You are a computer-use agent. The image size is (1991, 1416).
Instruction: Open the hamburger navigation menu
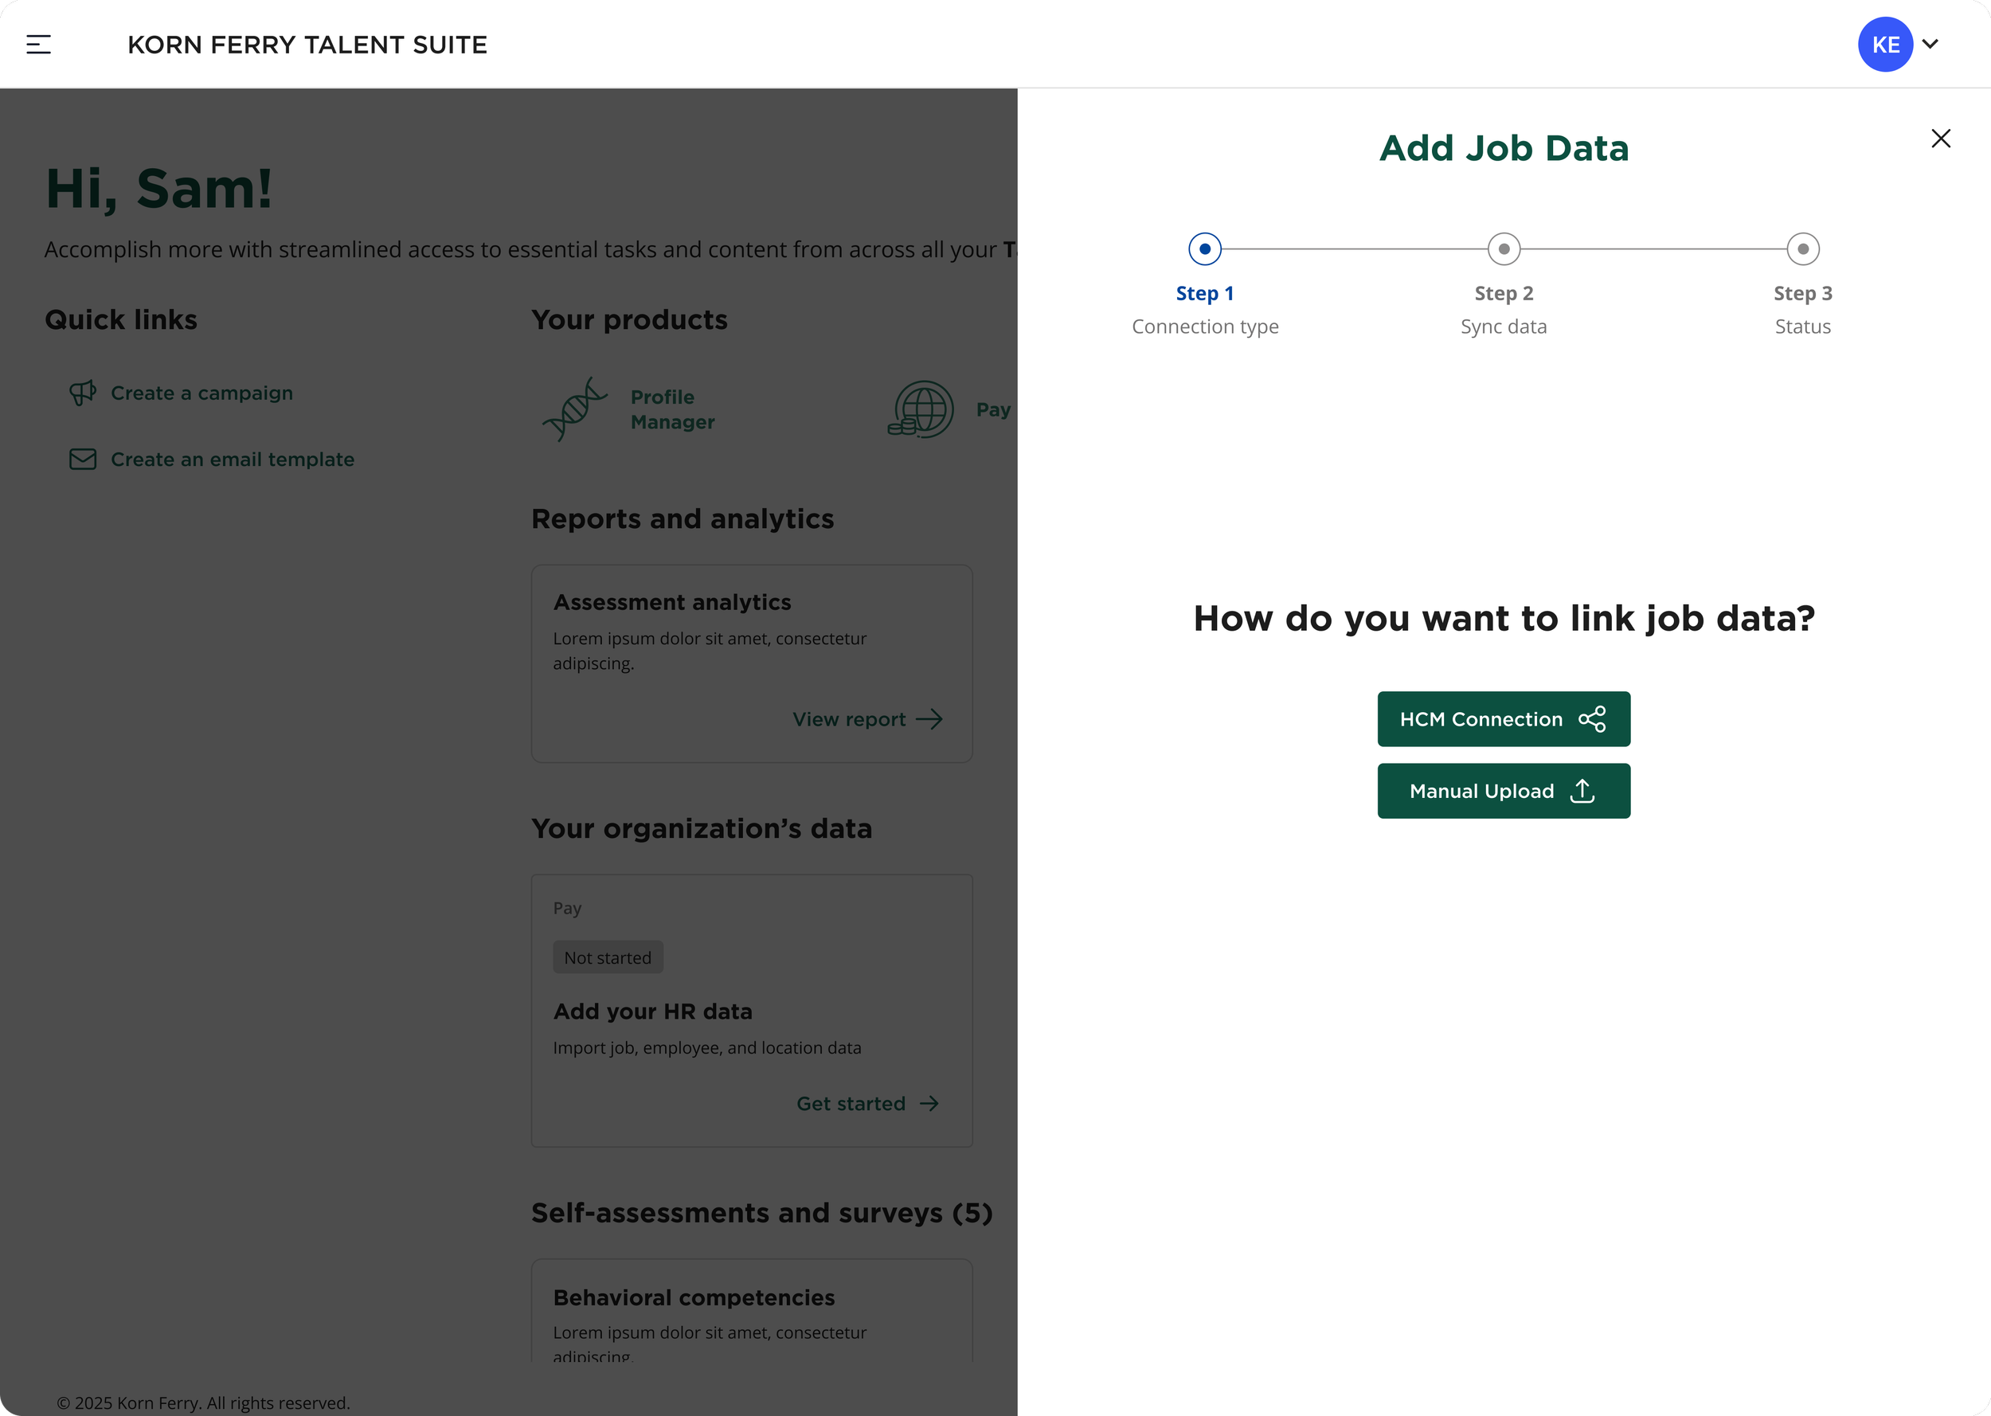tap(38, 44)
